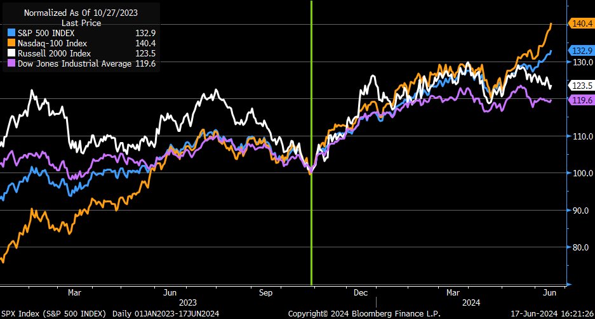The height and width of the screenshot is (319, 595).
Task: Click the 2023 year label on x-axis
Action: click(188, 303)
